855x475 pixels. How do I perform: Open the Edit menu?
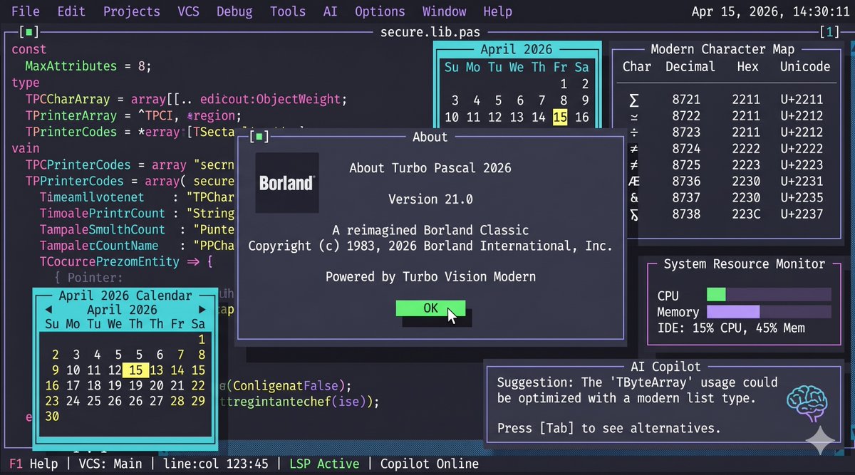point(71,11)
